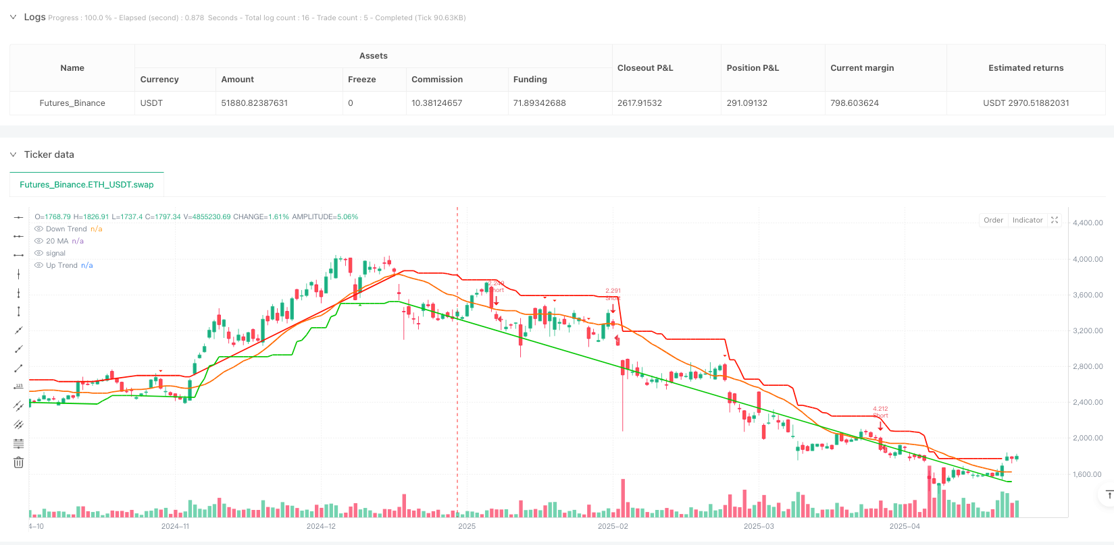Select the Fibonacci horizontal lines tool

point(19,444)
